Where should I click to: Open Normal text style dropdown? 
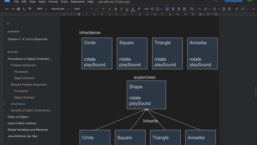pyautogui.click(x=60, y=9)
